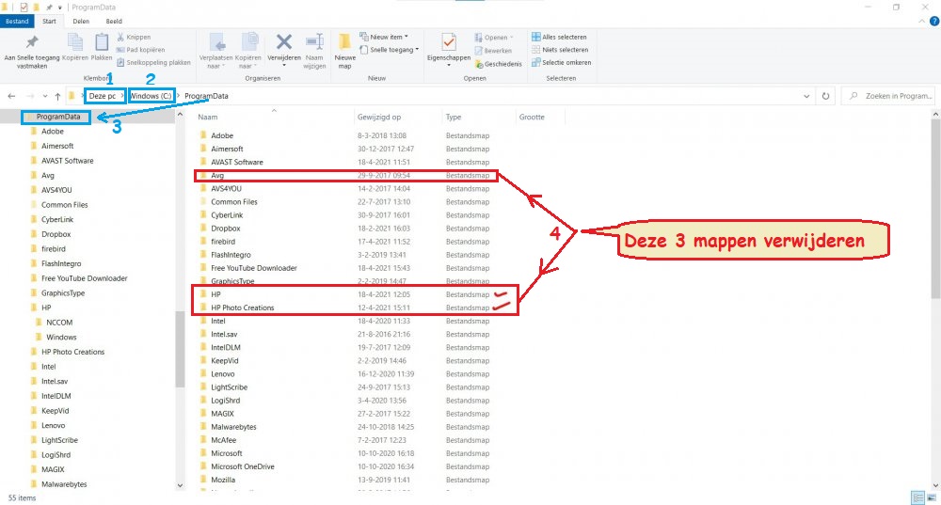Screen dimensions: 941x505
Task: Select the Avg folder in the file list
Action: (x=216, y=175)
